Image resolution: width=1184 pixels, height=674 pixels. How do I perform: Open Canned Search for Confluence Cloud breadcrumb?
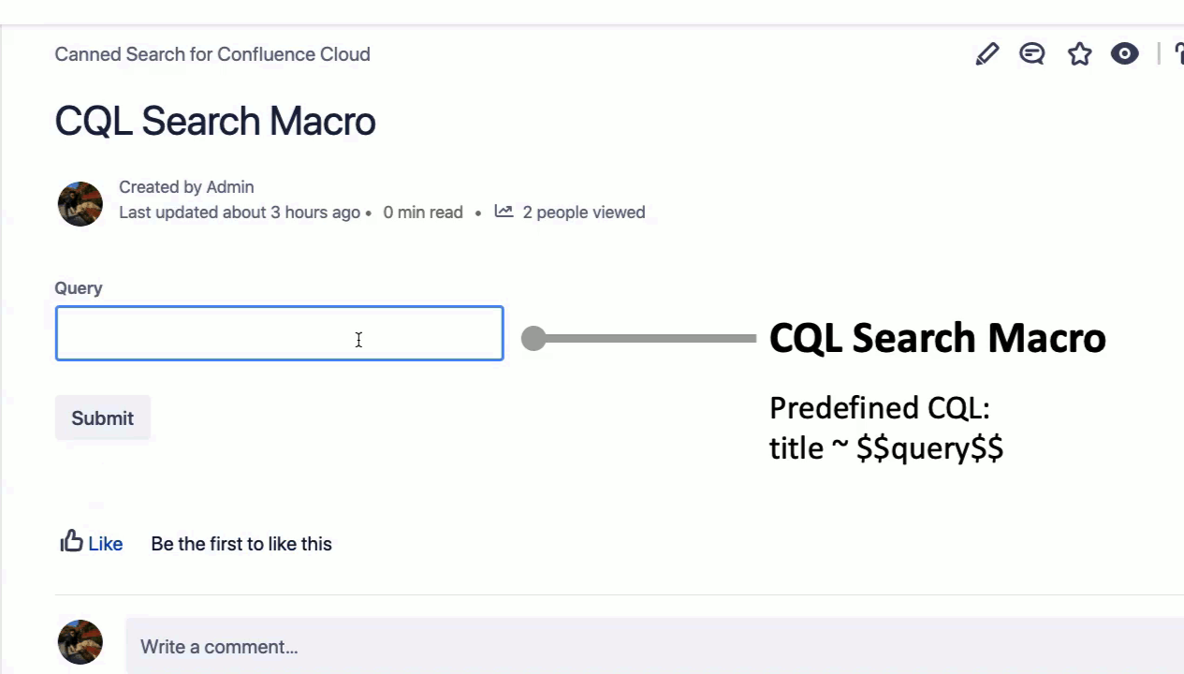point(212,54)
